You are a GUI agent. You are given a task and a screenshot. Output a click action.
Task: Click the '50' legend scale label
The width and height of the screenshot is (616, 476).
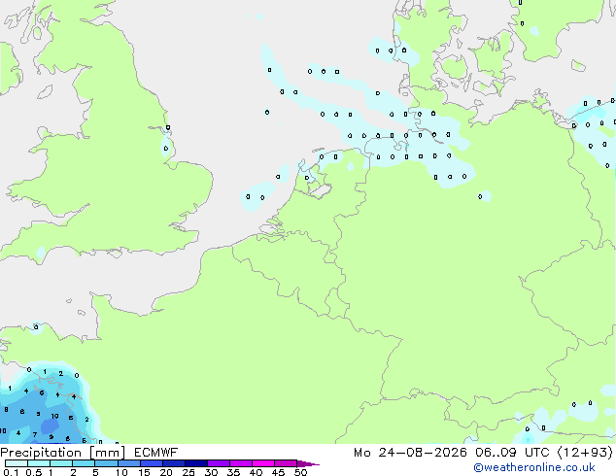300,472
